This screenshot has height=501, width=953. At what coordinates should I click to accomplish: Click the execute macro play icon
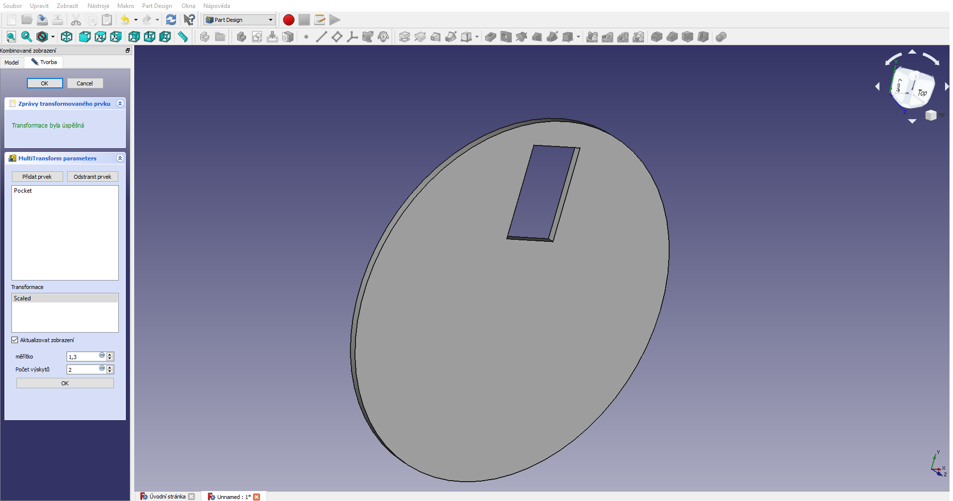(335, 20)
